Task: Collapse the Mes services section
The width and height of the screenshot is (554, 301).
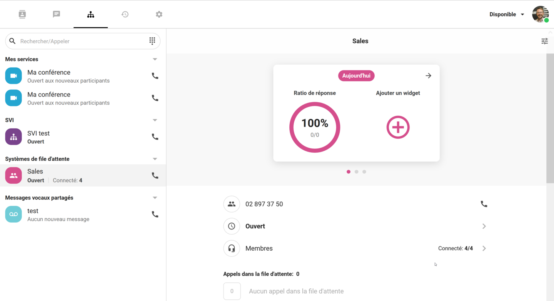Action: tap(155, 59)
